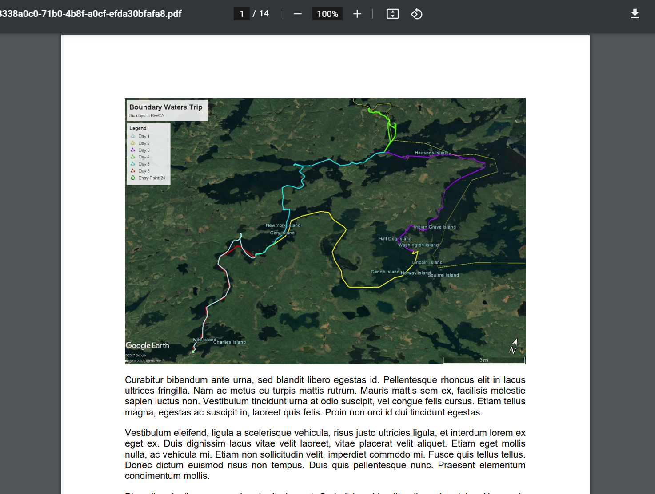Download the PDF file

click(x=635, y=14)
